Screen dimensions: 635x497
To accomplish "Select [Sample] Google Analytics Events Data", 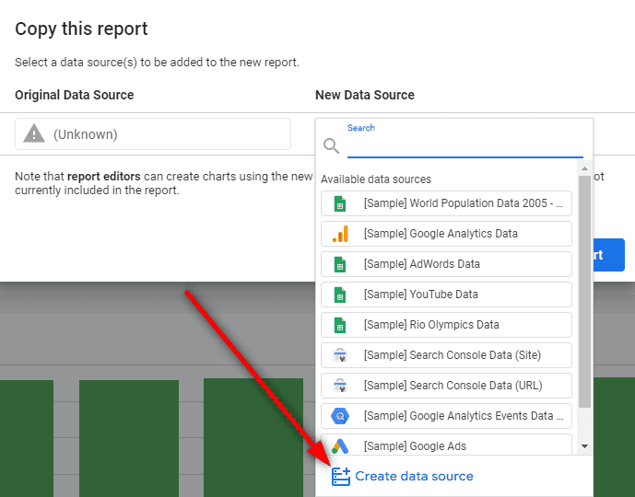I will pyautogui.click(x=446, y=416).
